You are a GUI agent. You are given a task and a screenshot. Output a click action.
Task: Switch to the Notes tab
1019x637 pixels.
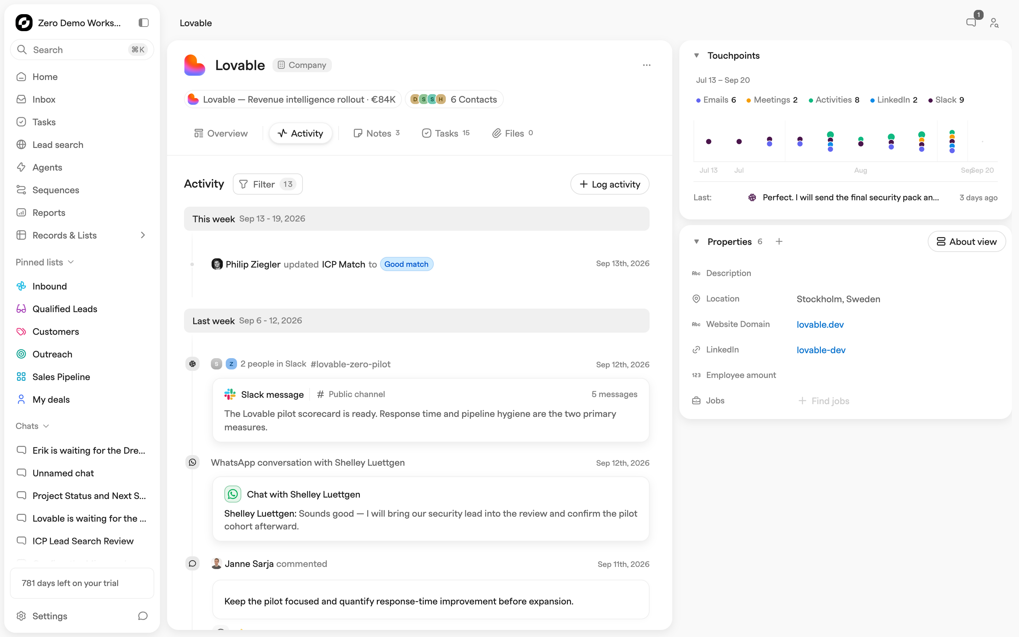coord(376,133)
